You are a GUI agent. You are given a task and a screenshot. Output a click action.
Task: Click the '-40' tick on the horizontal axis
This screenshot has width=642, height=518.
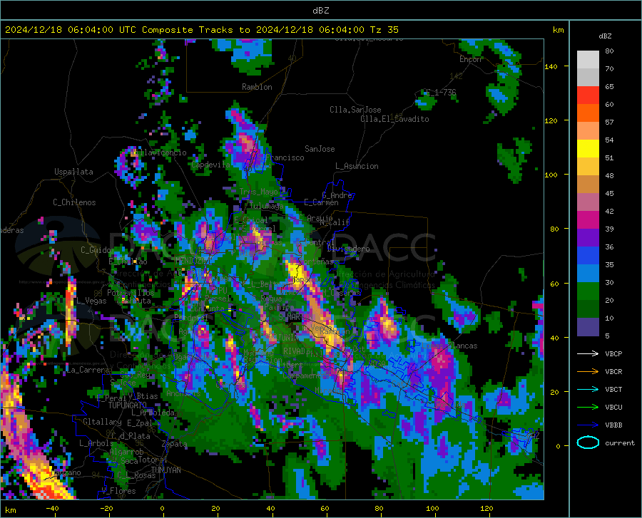click(x=52, y=508)
